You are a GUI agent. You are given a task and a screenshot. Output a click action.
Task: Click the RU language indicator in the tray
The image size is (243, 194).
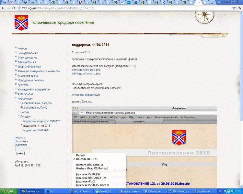(x=220, y=191)
